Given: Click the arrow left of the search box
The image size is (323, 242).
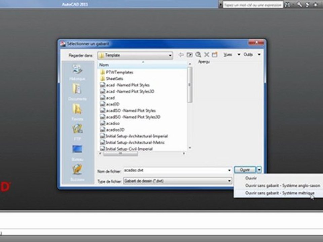Looking at the screenshot, I should pyautogui.click(x=221, y=4).
